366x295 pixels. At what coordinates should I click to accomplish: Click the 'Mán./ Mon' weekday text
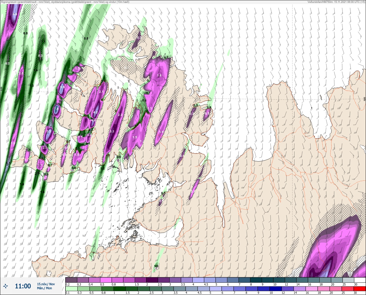coord(45,288)
